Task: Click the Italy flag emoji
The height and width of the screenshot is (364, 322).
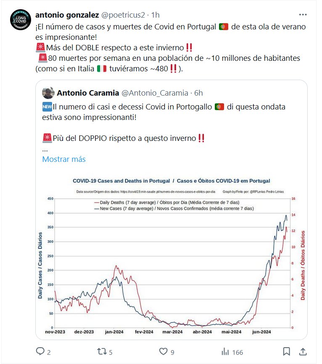Action: [x=101, y=68]
